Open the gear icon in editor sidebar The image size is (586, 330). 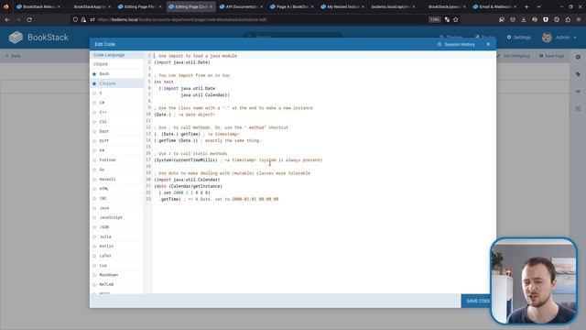[x=578, y=57]
